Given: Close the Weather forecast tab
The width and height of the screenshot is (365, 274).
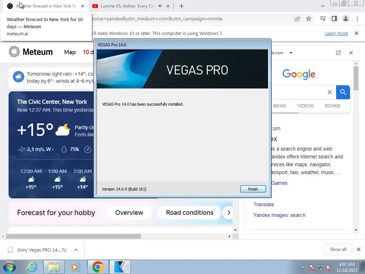Looking at the screenshot, I should point(83,6).
